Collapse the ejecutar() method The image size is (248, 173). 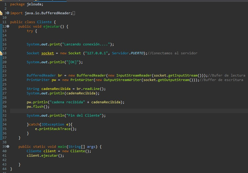coord(8,26)
